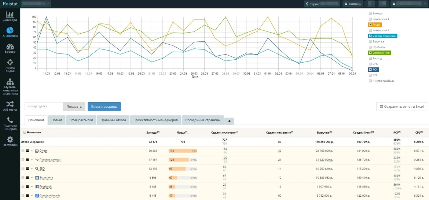Open the Брокер section icon

click(10, 47)
